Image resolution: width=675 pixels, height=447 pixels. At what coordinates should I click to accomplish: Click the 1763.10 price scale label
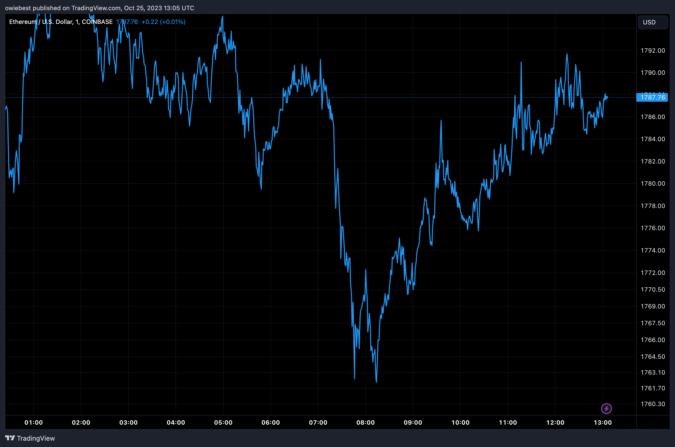[x=653, y=372]
